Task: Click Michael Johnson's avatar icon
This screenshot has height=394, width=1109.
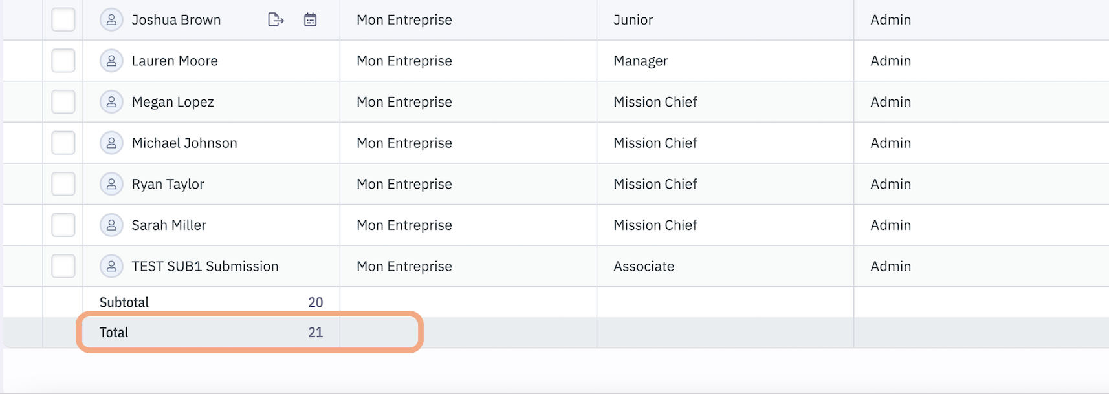Action: click(111, 143)
